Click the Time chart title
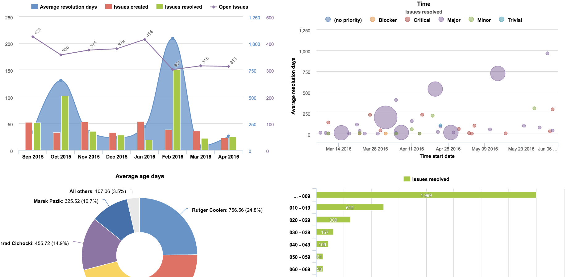 424,4
